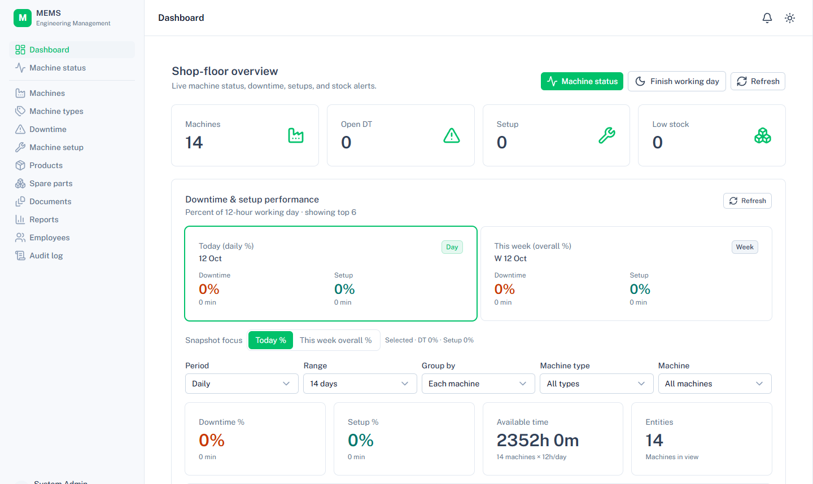The width and height of the screenshot is (813, 484).
Task: Select the Today % snapshot focus
Action: [271, 340]
